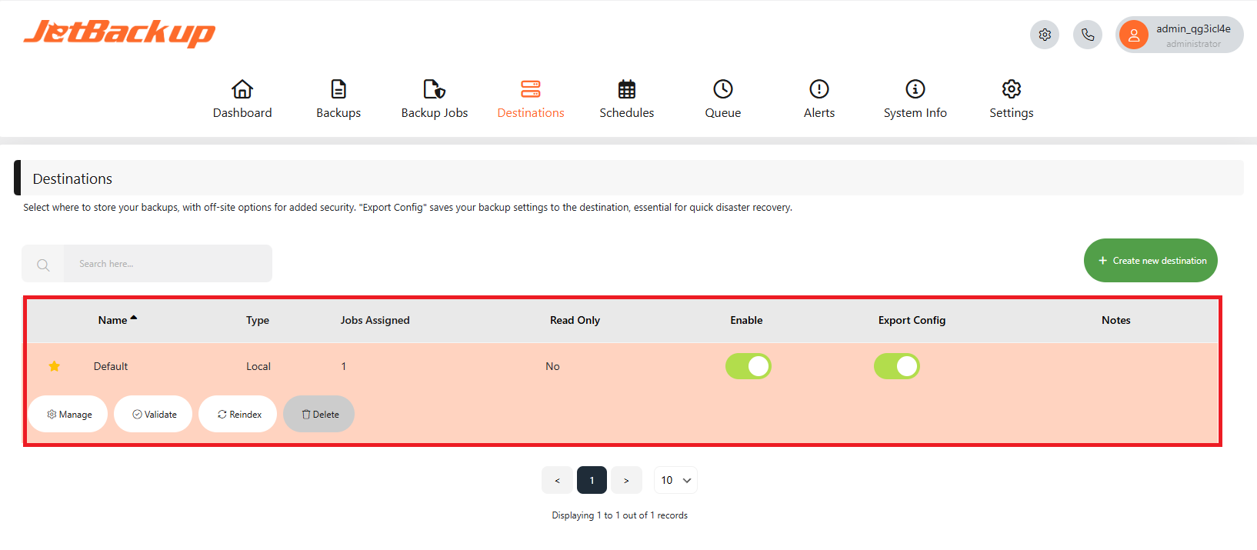The height and width of the screenshot is (550, 1257).
Task: Click Create new destination button
Action: coord(1150,261)
